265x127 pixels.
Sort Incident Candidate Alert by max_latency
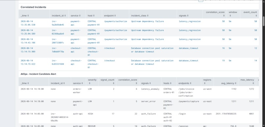[247, 81]
